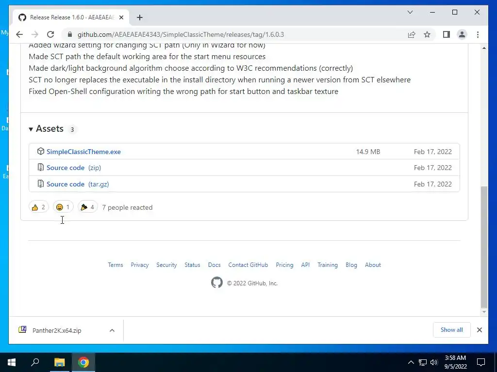Open the Chrome profile avatar menu
The height and width of the screenshot is (372, 497).
(462, 34)
